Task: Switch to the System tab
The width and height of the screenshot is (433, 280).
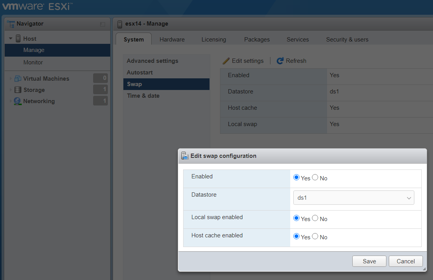Action: pyautogui.click(x=133, y=40)
